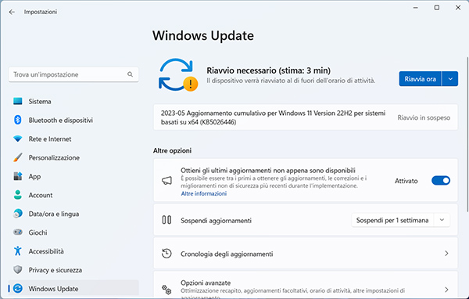469x299 pixels.
Task: Click the history clock icon
Action: [166, 254]
